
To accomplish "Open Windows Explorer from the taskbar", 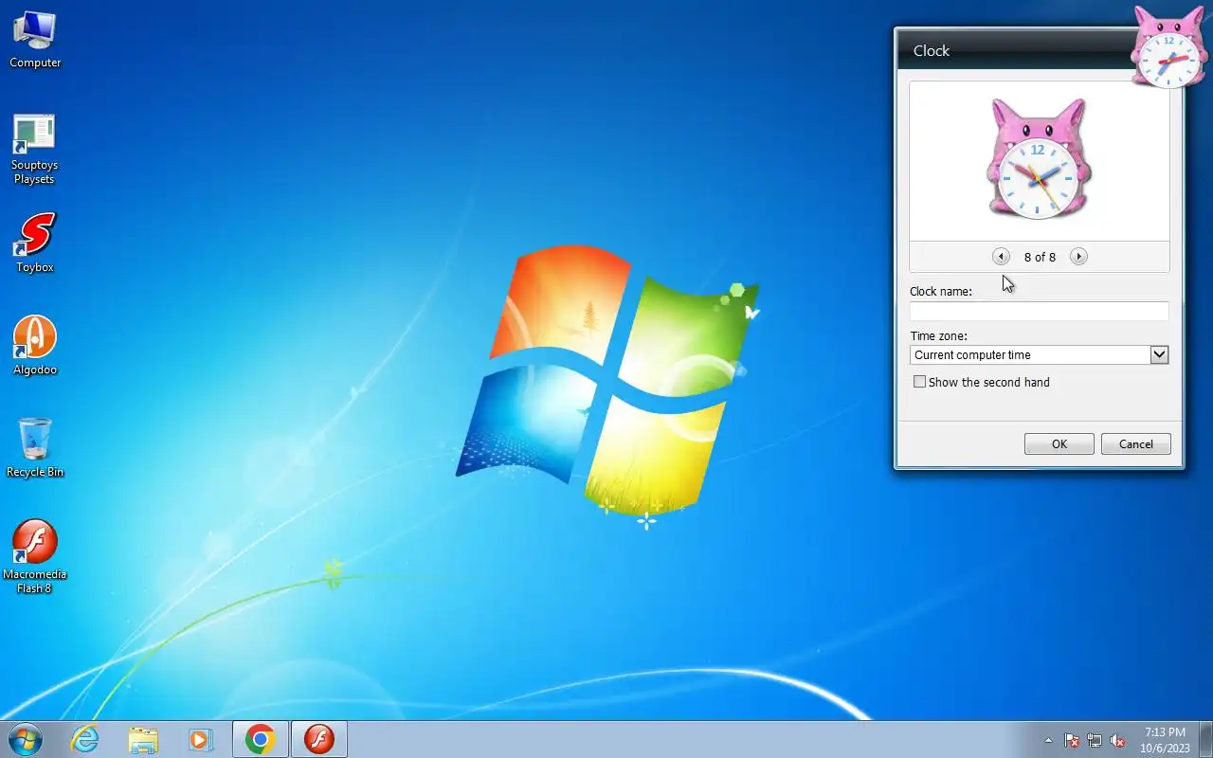I will click(x=143, y=739).
